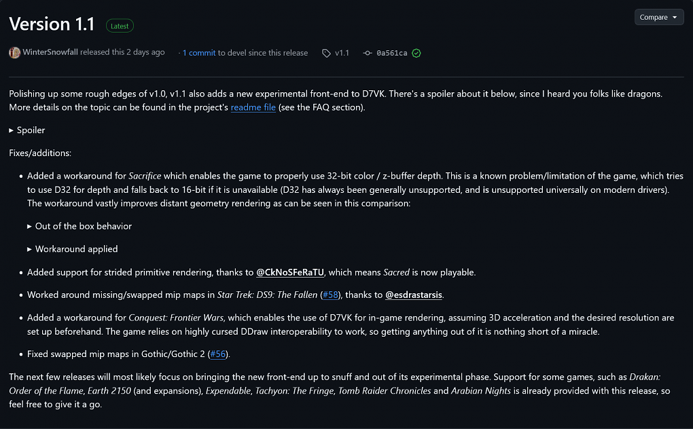Open issue #56 link

[x=218, y=354]
